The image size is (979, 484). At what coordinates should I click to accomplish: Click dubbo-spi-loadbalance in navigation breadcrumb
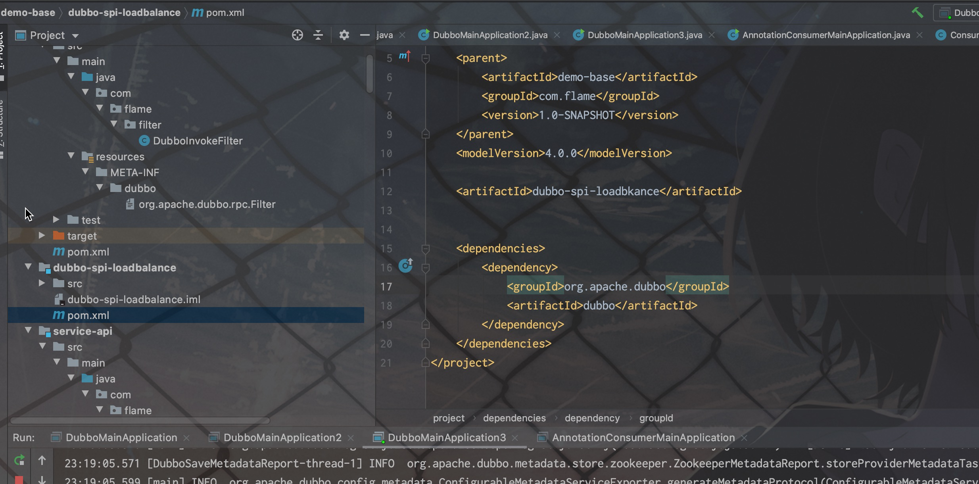pos(124,13)
